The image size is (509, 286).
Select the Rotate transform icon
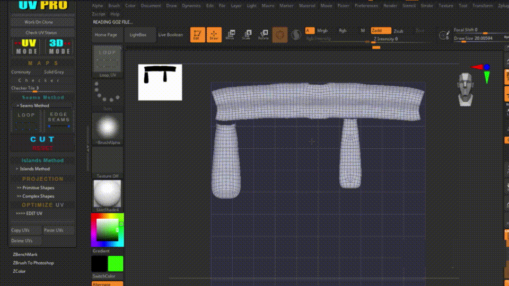[x=264, y=35]
